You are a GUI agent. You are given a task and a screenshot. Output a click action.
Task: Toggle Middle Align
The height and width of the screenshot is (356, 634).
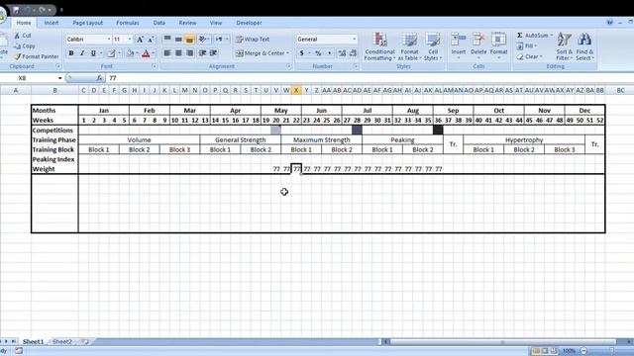tap(178, 39)
